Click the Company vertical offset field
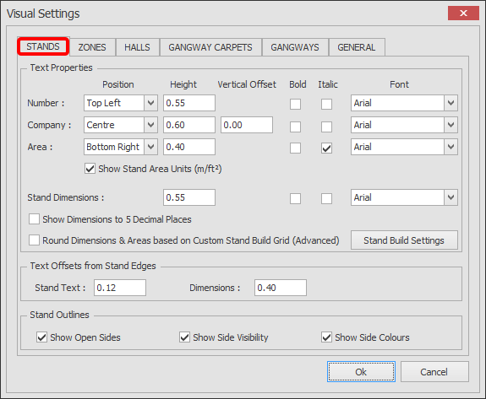 tap(247, 125)
